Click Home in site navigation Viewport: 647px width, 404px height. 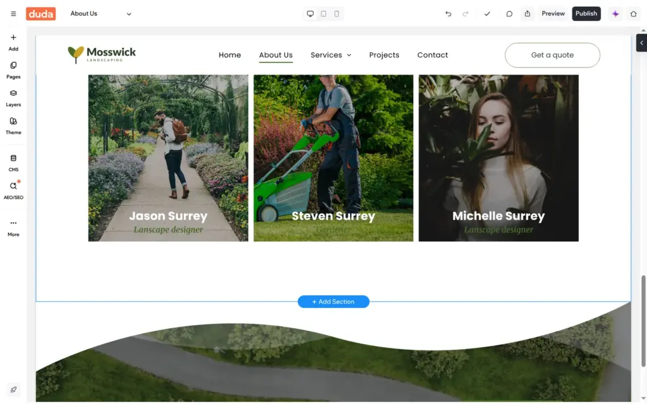(x=230, y=55)
